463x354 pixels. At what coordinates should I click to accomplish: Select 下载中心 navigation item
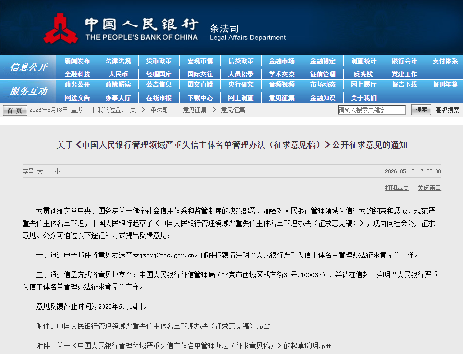(x=200, y=98)
